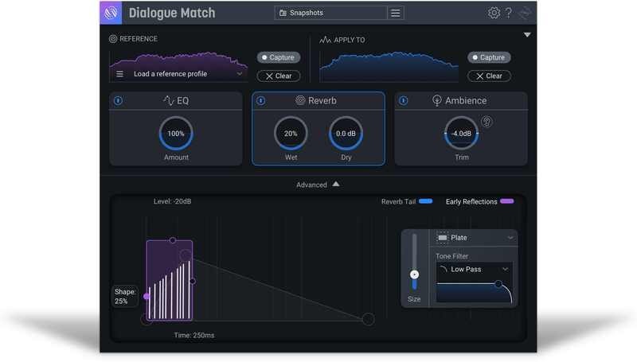
Task: Disable the Ambience module power button
Action: [x=403, y=101]
